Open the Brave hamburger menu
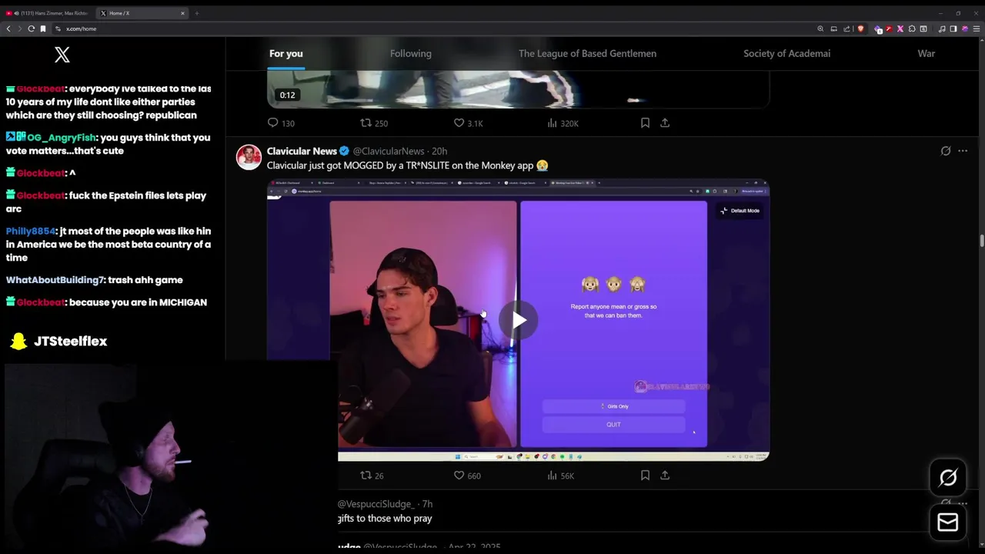985x554 pixels. coord(977,28)
